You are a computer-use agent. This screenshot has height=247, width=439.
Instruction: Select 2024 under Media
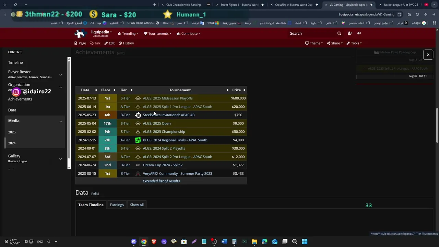coord(12,143)
